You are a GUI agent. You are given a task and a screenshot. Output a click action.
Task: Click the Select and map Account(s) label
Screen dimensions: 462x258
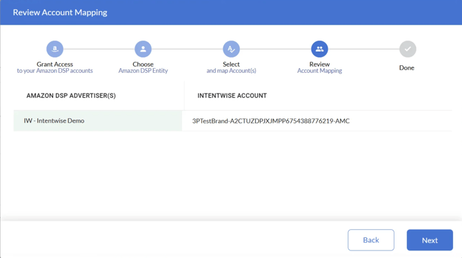point(231,67)
